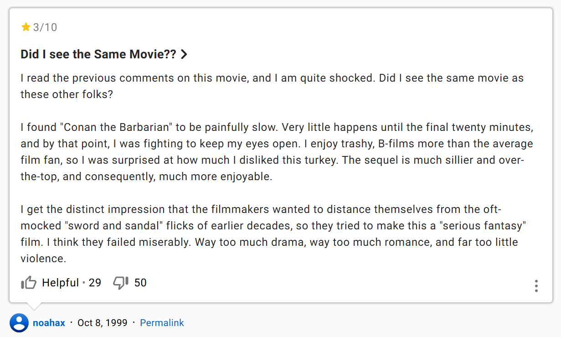Image resolution: width=561 pixels, height=337 pixels.
Task: Click the Oct 8, 1999 review date
Action: point(103,323)
